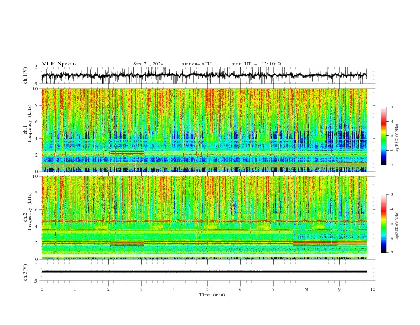Screen dimensions: 420x325
Task: Click inside the ch.2 spectrogram panel
Action: click(x=205, y=218)
